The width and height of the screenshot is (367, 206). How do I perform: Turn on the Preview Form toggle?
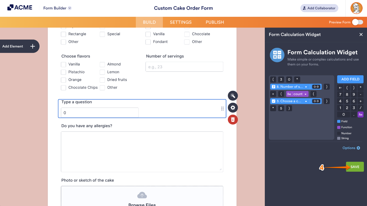coord(358,22)
